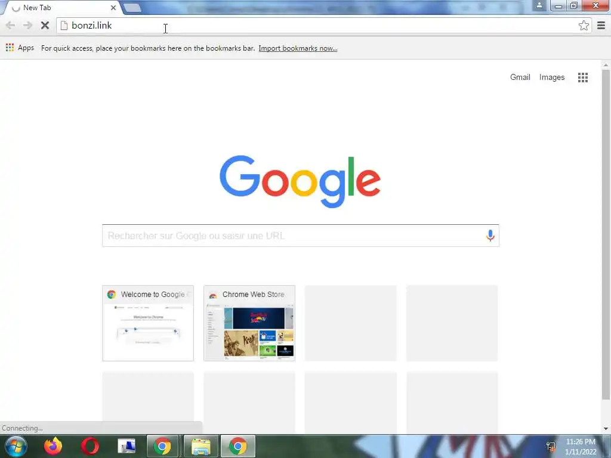Launch Firefox from the taskbar
The height and width of the screenshot is (458, 611).
(x=53, y=446)
